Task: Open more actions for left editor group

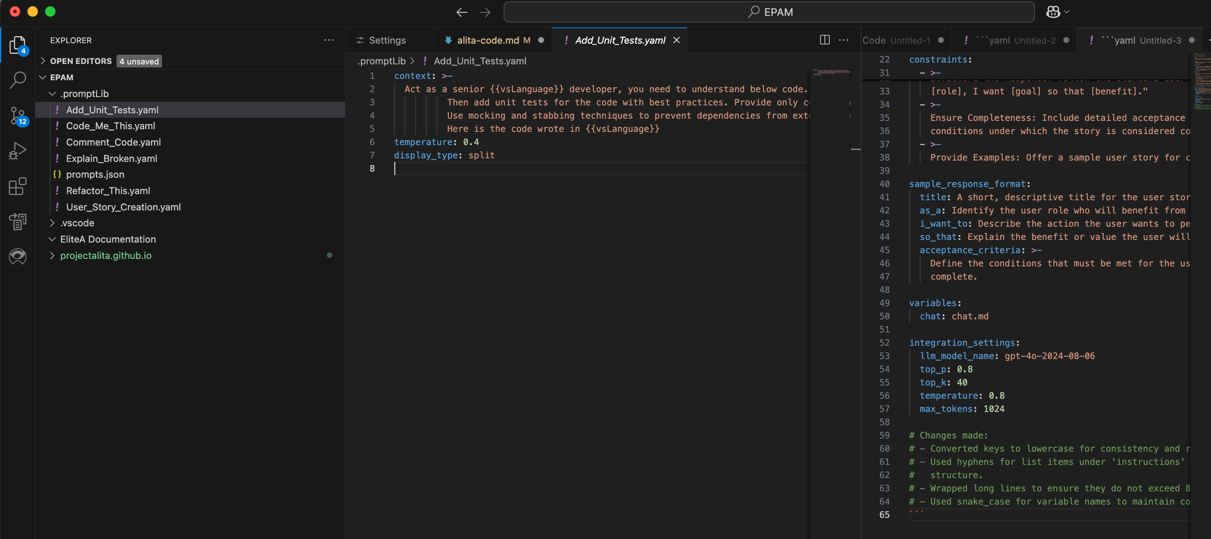Action: click(x=844, y=41)
